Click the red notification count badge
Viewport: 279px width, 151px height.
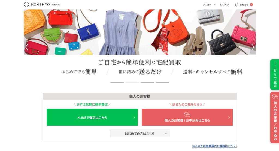coord(251,5)
